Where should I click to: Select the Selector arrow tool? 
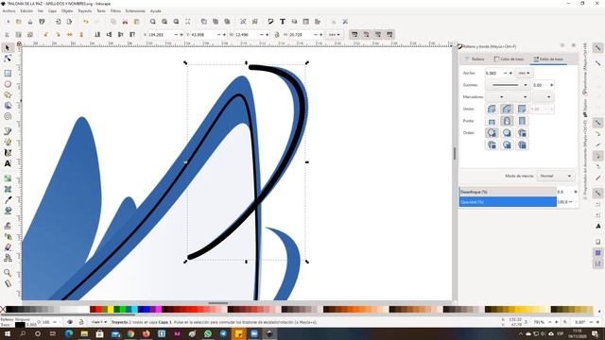(x=8, y=48)
